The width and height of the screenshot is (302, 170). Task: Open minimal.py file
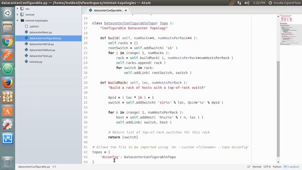pos(36,62)
